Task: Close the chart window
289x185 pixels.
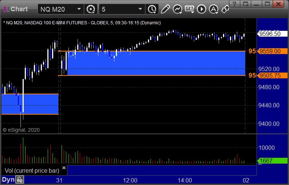Action: [x=278, y=4]
